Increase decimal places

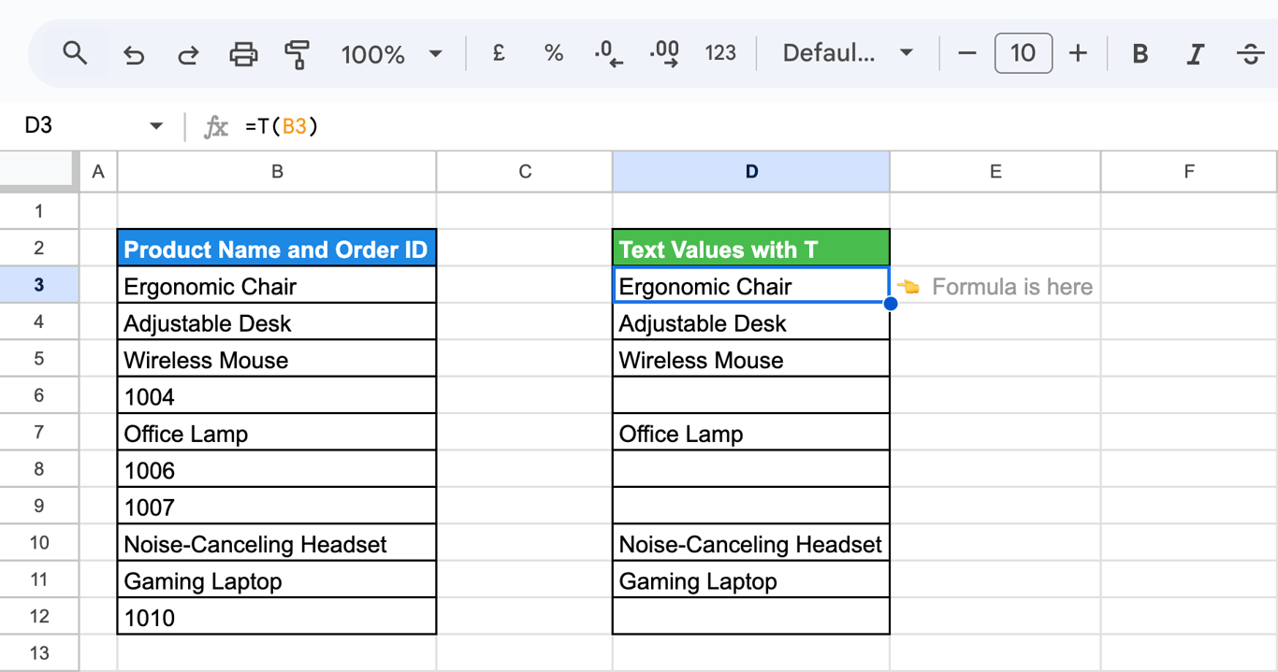coord(664,54)
